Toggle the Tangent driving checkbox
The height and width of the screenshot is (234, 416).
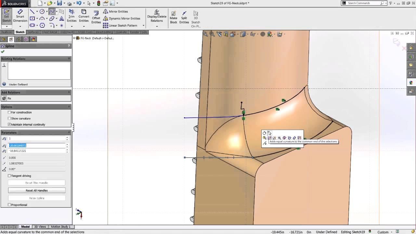9,175
